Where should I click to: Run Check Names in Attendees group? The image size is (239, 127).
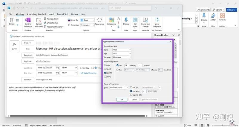coord(51,23)
